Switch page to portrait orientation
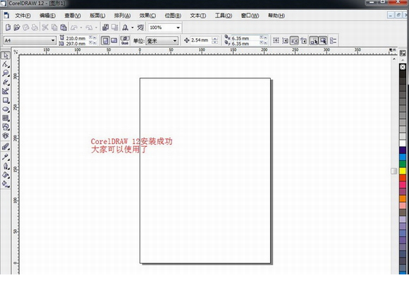Screen dimensions: 409x285 point(105,40)
